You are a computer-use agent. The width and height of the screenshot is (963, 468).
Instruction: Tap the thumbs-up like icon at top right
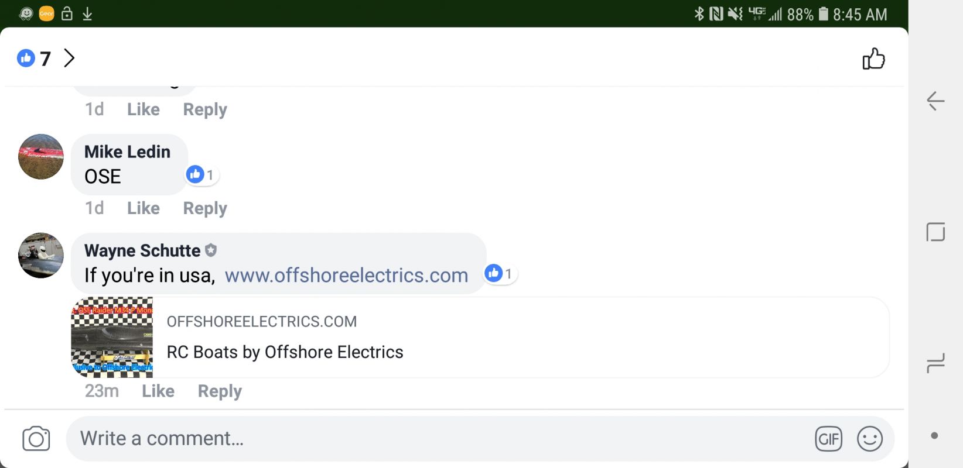coord(873,58)
